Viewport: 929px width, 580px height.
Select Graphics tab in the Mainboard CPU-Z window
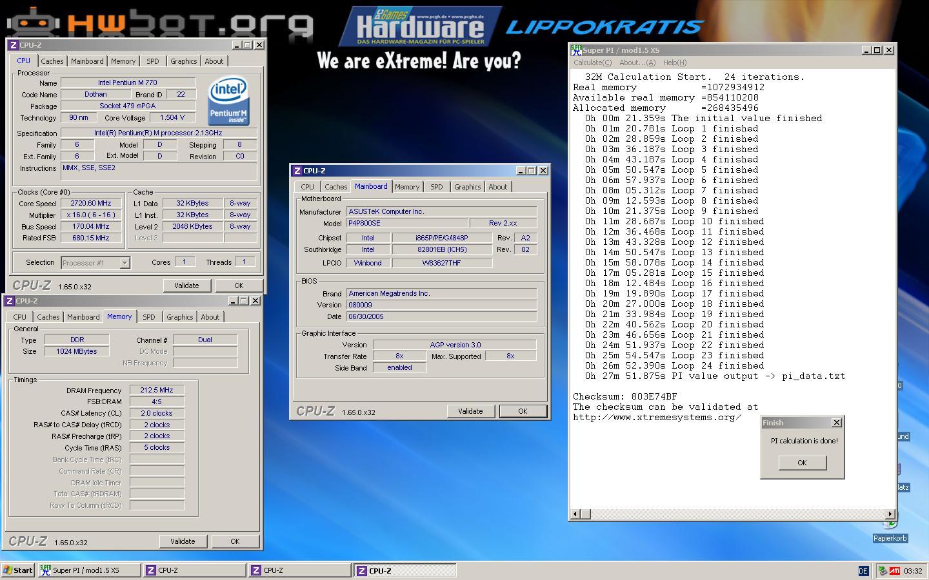point(468,187)
